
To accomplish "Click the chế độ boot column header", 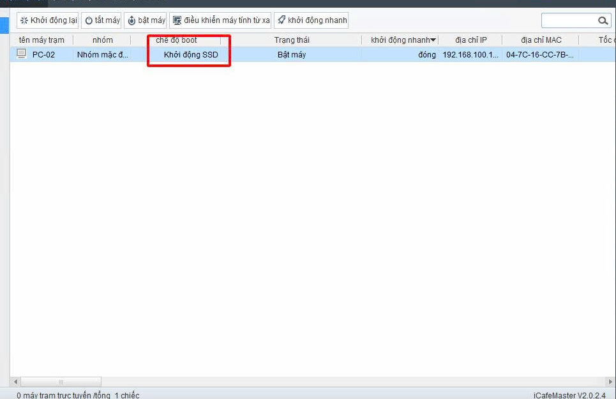I will point(176,40).
